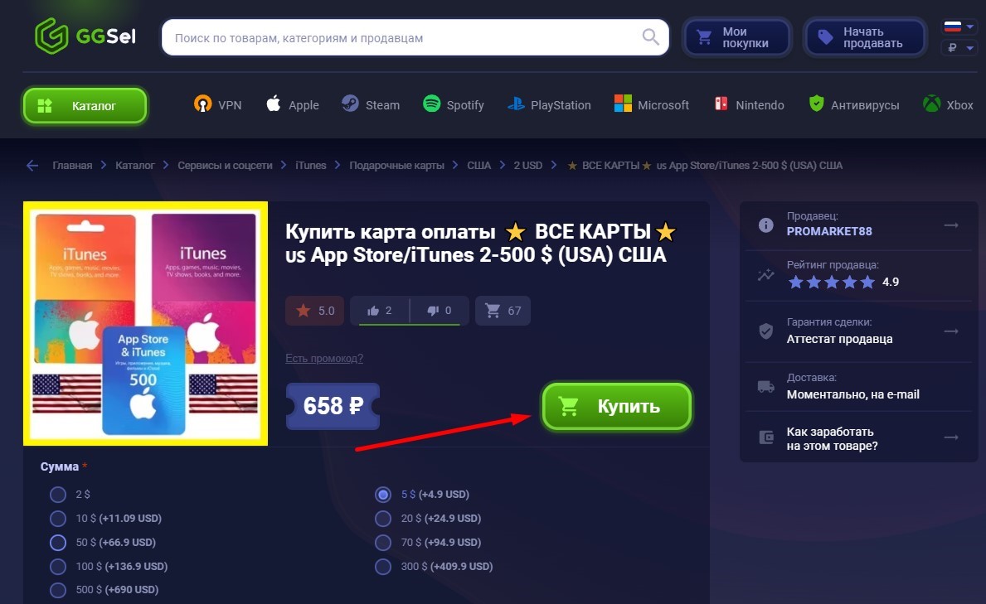Go to iTunes breadcrumb item
This screenshot has height=604, width=986.
pyautogui.click(x=311, y=166)
